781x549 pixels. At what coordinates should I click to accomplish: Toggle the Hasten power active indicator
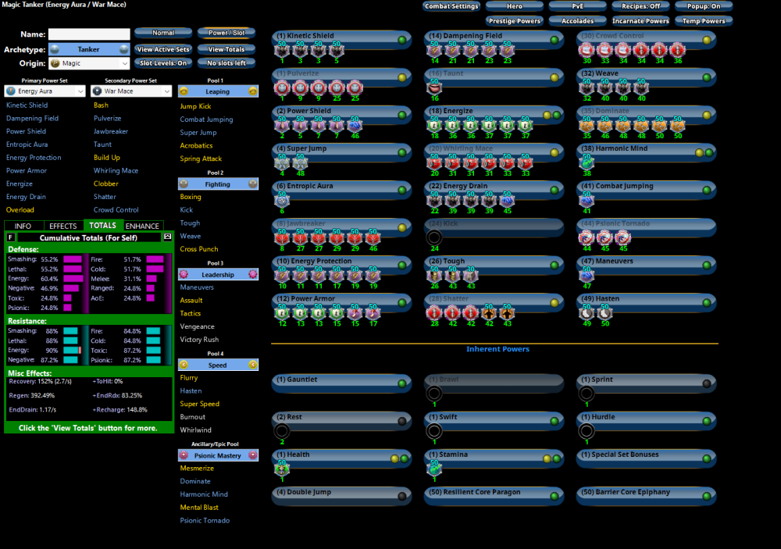pos(706,302)
